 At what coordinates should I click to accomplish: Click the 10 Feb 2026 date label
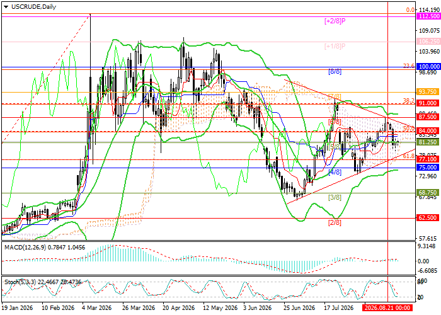(x=58, y=307)
